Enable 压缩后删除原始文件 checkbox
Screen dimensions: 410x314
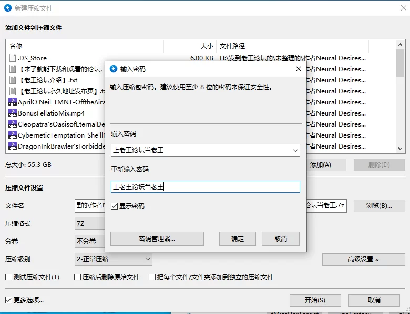click(x=77, y=277)
